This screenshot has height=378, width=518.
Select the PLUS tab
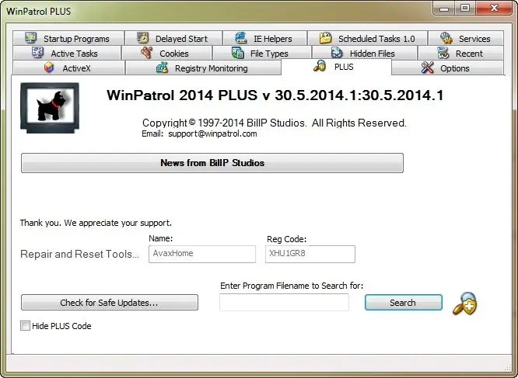pyautogui.click(x=336, y=67)
